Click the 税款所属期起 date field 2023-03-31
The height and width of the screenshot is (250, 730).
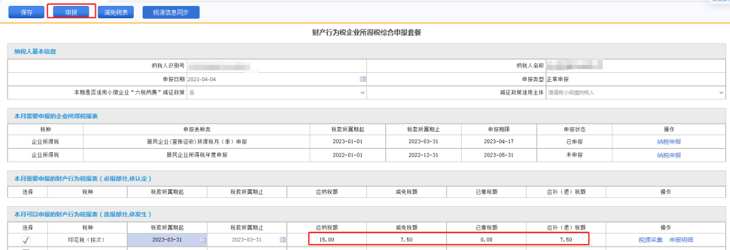tap(167, 240)
